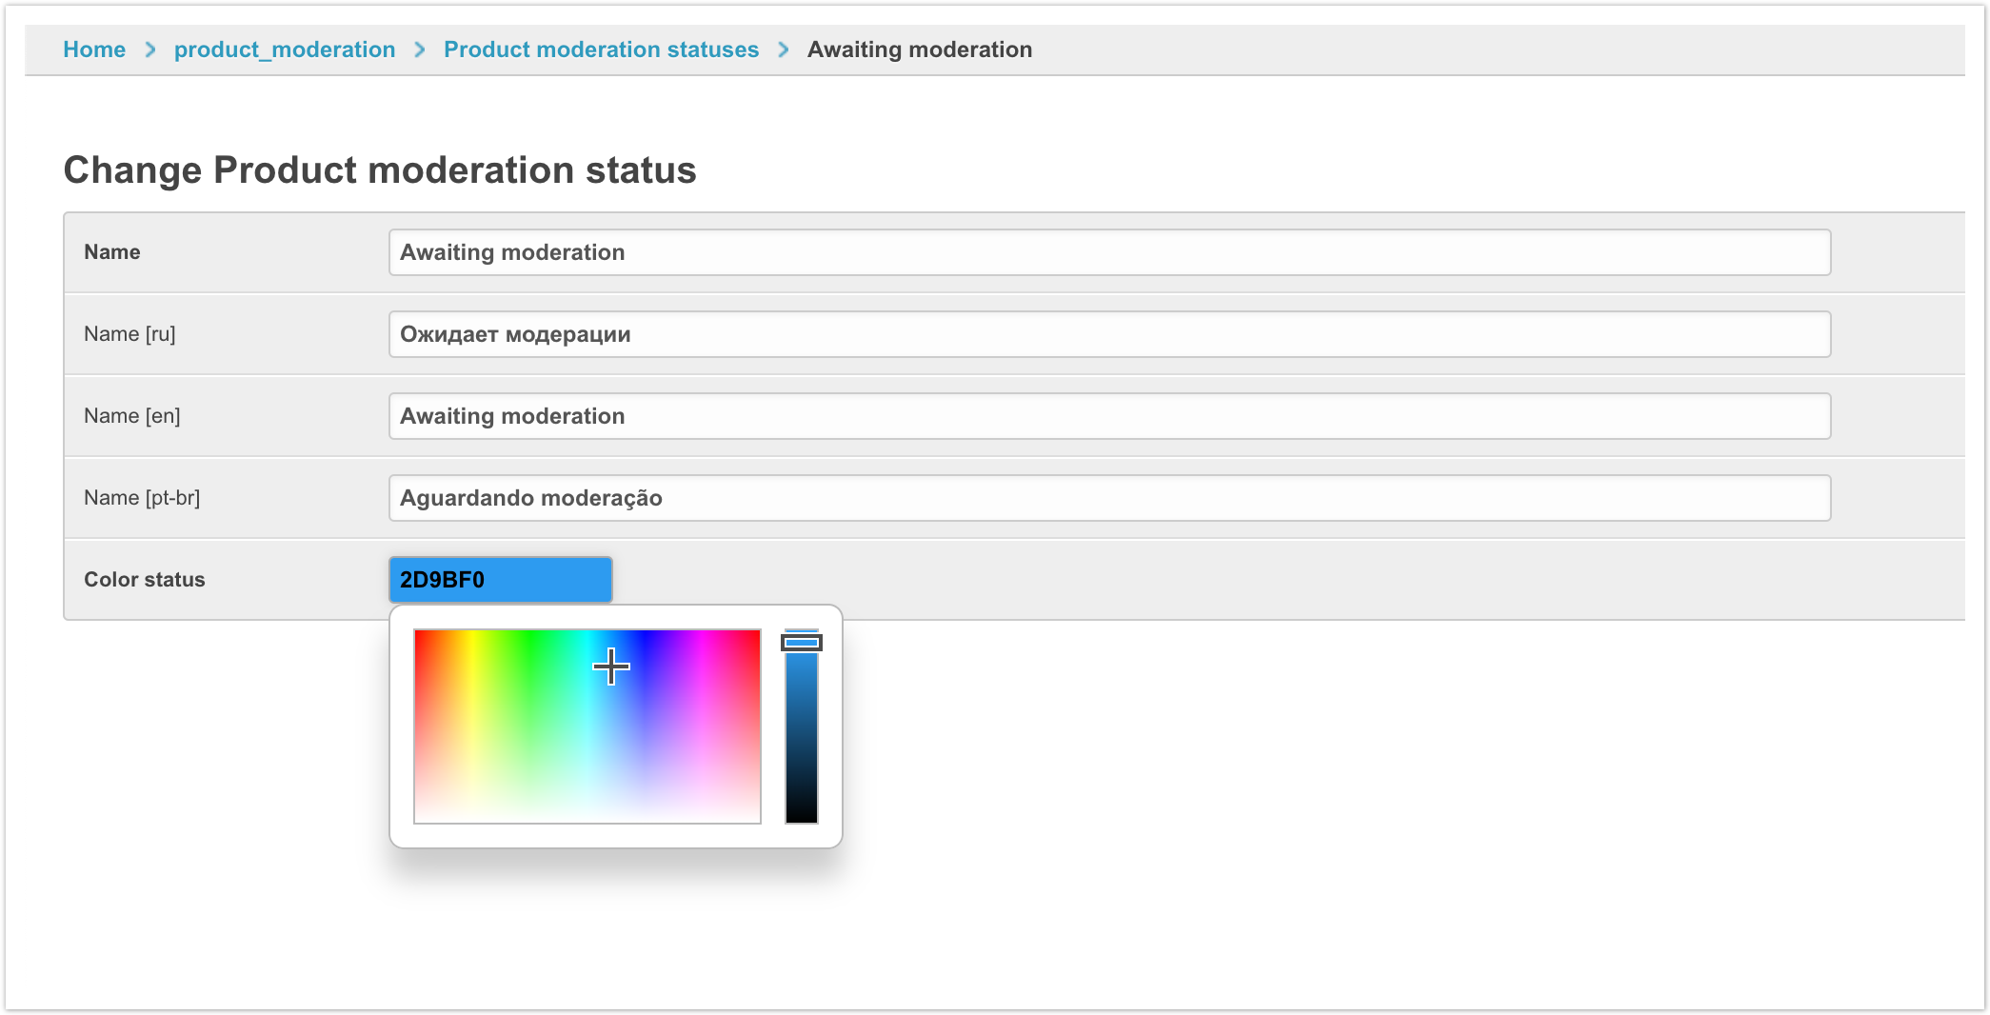1990x1015 pixels.
Task: Grab the brightness slider handle
Action: click(801, 643)
